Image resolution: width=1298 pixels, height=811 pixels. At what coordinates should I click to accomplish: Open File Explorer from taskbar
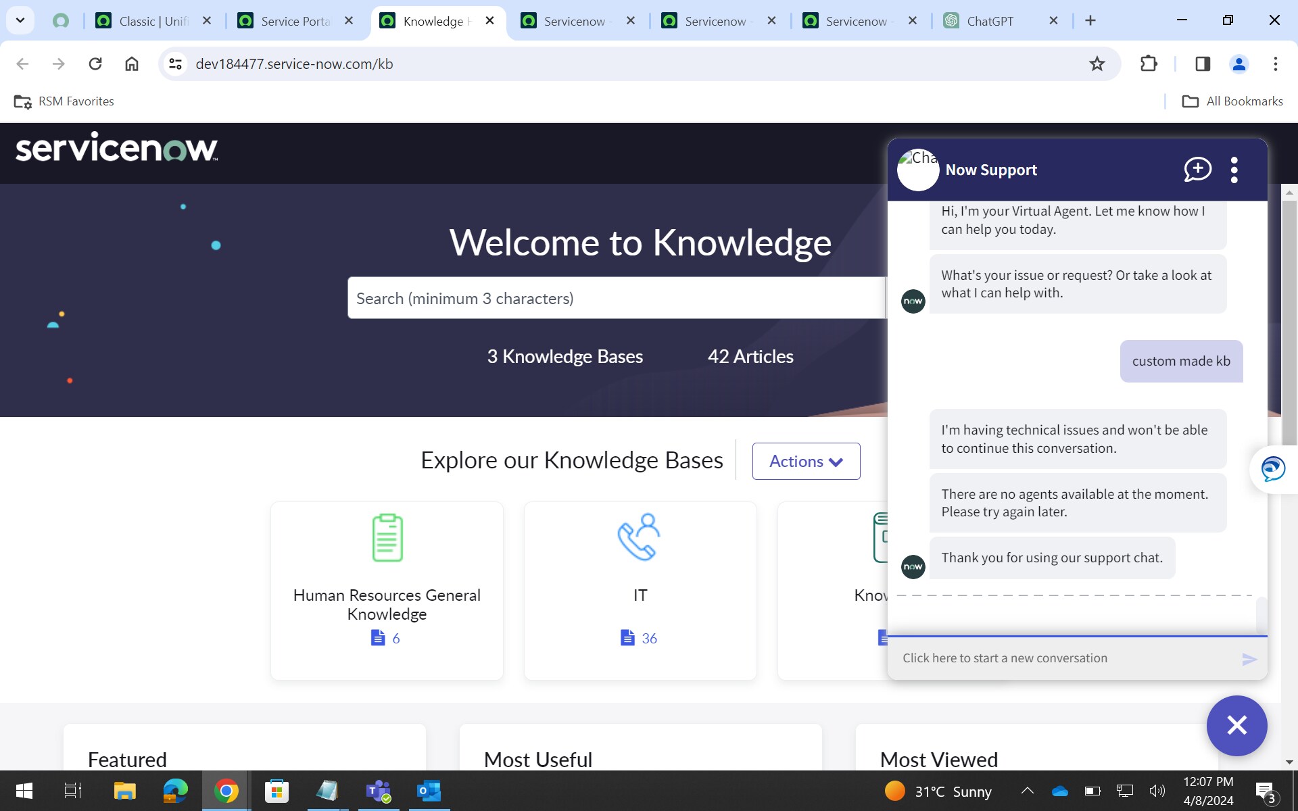click(x=124, y=791)
